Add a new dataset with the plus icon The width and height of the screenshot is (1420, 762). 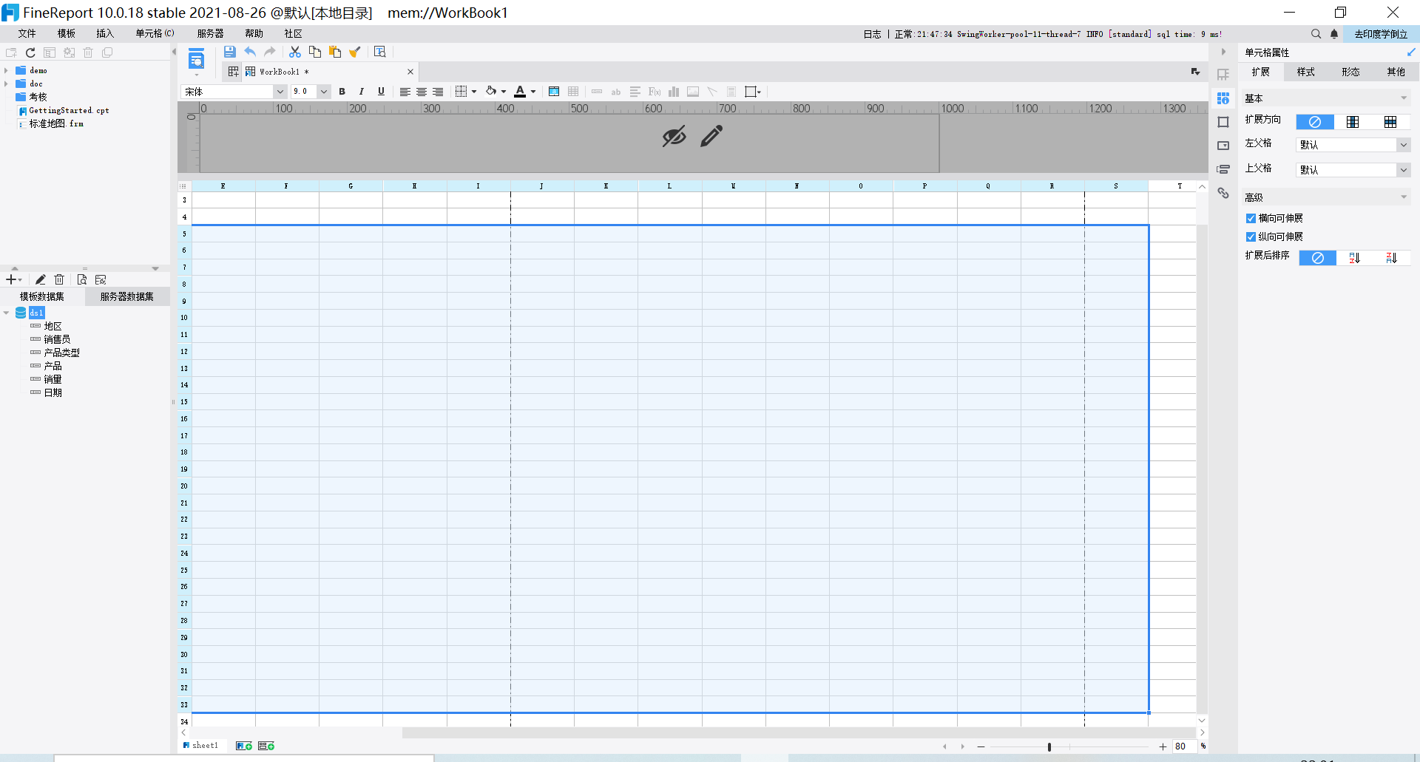(12, 279)
